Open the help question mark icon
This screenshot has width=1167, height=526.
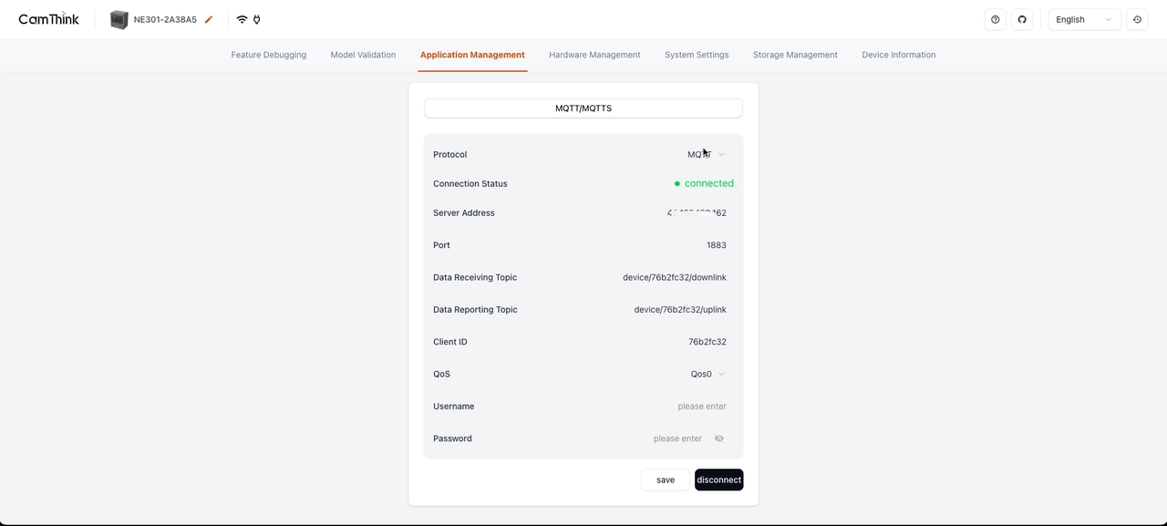click(x=995, y=19)
